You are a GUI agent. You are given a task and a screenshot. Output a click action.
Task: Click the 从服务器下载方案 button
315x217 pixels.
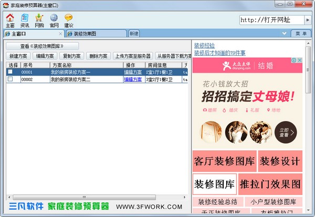point(173,56)
